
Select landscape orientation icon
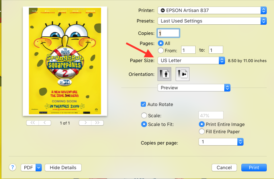[x=183, y=74]
